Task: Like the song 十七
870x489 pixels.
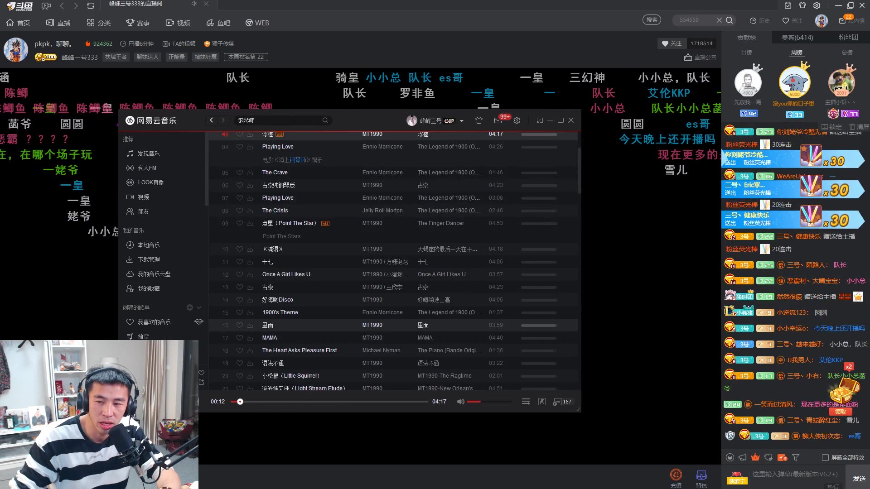Action: click(x=239, y=262)
